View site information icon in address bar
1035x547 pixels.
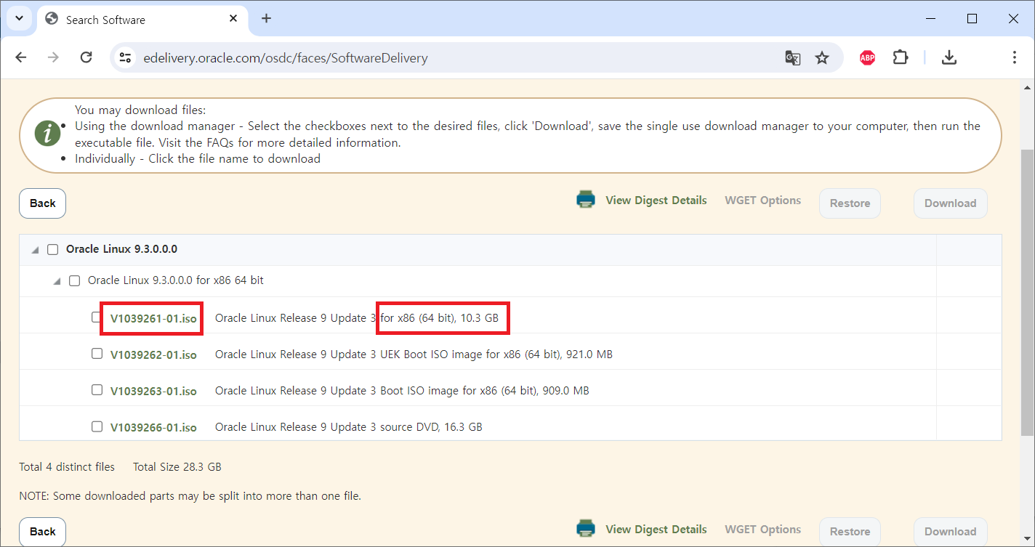[125, 58]
